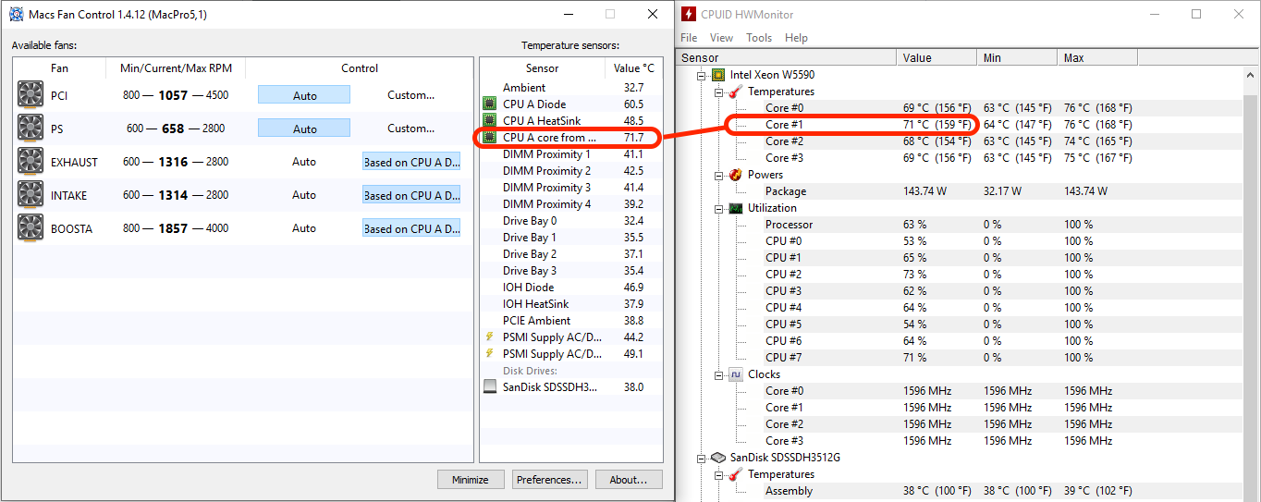Click the CPUID HWMonitor title bar icon
The height and width of the screenshot is (502, 1261).
[x=689, y=15]
